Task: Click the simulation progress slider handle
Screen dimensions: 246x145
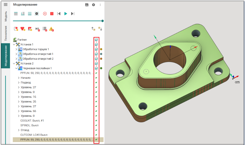Action: point(103,21)
